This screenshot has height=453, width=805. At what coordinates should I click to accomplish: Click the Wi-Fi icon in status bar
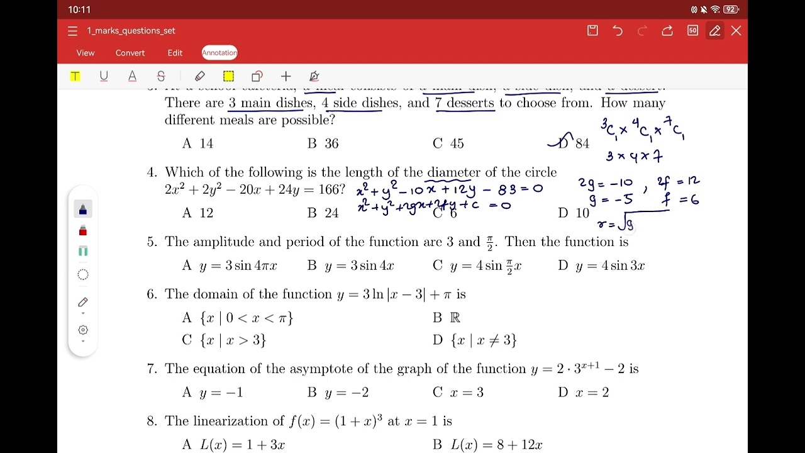pos(716,9)
